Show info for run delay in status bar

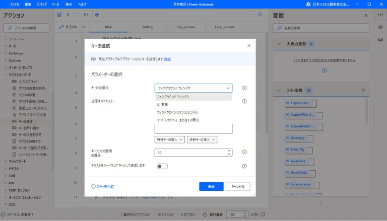point(263,214)
